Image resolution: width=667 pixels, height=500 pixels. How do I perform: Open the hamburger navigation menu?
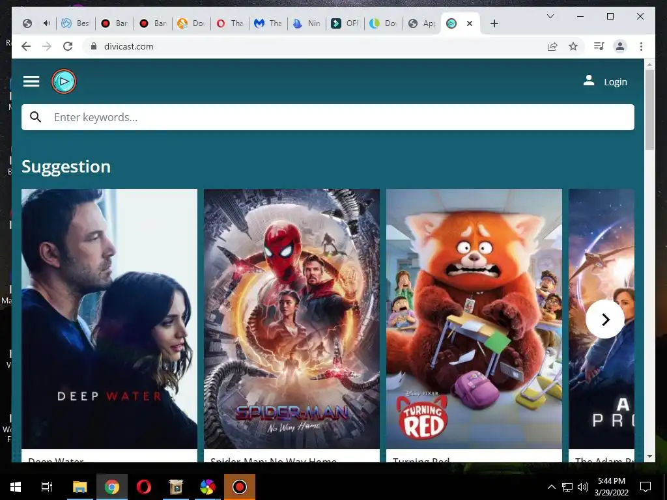click(x=31, y=81)
